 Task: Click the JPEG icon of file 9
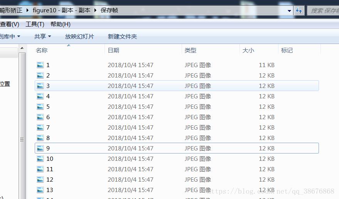(x=40, y=148)
